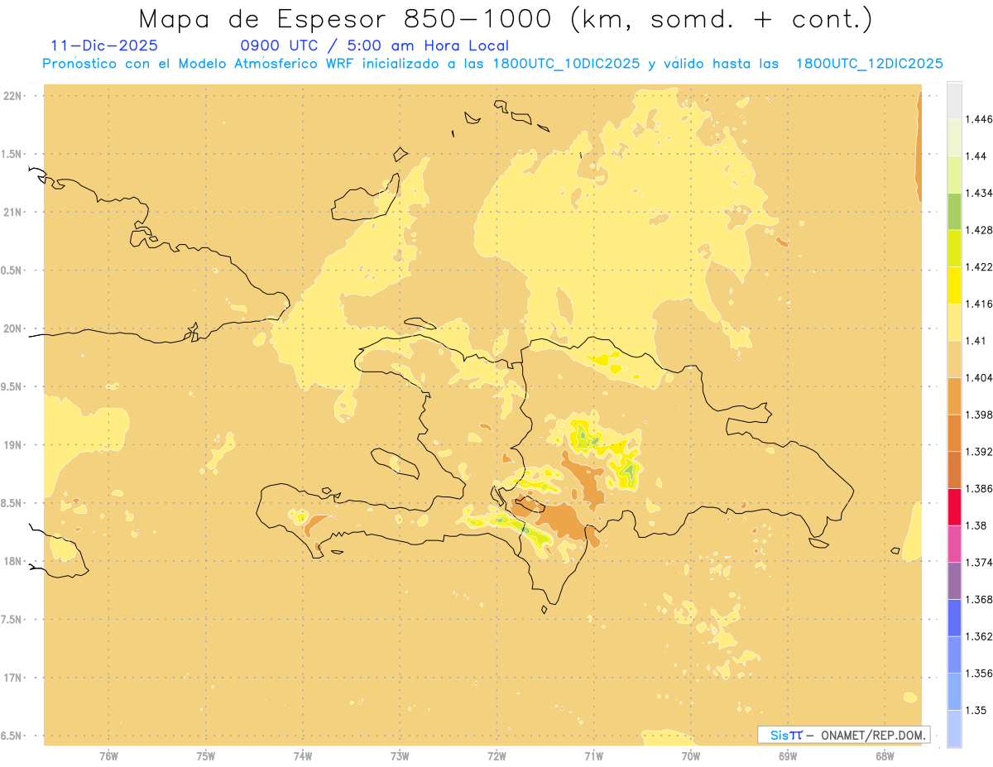Click the "22N" latitude label

(x=14, y=96)
